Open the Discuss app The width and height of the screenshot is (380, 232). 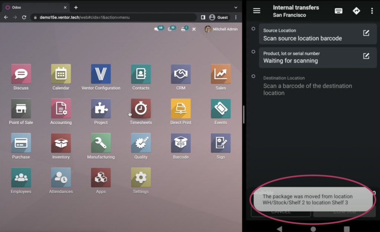tap(21, 74)
